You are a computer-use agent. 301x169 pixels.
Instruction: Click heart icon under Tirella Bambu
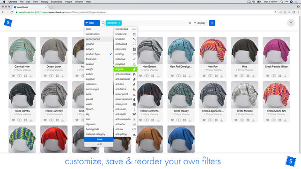(x=13, y=120)
